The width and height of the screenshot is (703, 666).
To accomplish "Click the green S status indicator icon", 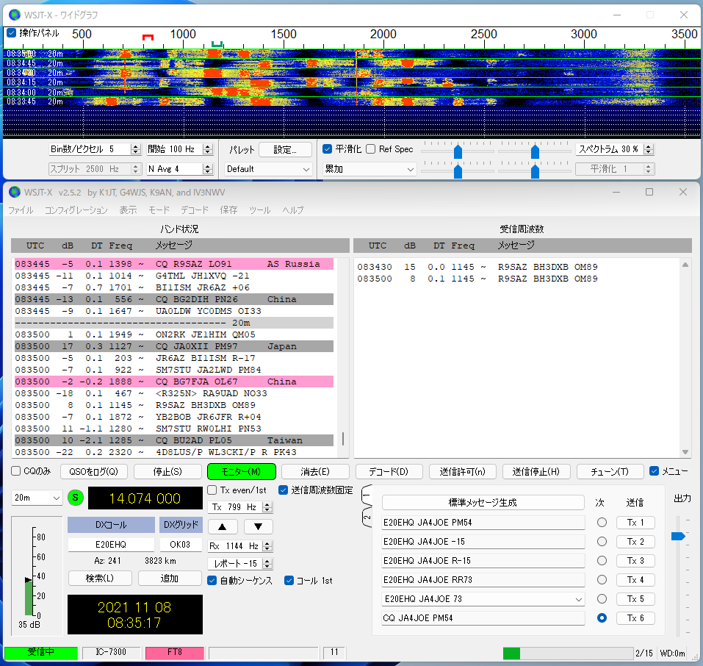I will pyautogui.click(x=76, y=498).
